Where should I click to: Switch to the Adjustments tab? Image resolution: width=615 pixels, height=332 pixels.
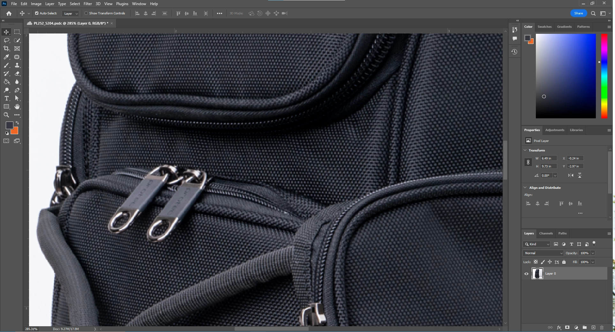tap(555, 130)
